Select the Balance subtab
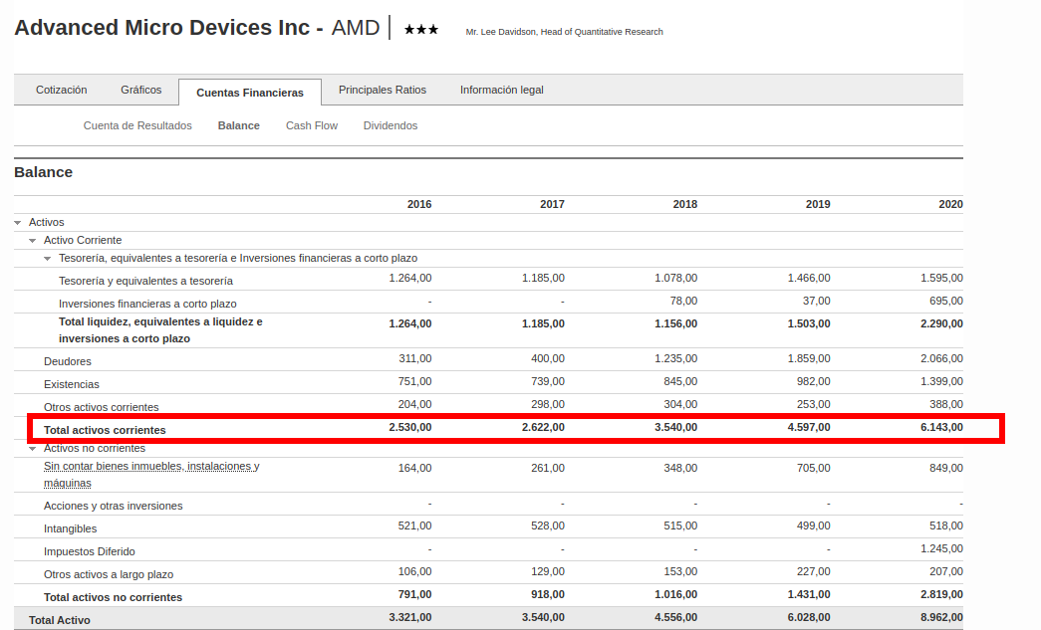Viewport: 1041px width, 630px height. (239, 125)
